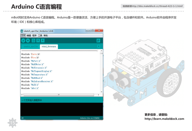Click the line number 20 in footer

(x=22, y=118)
